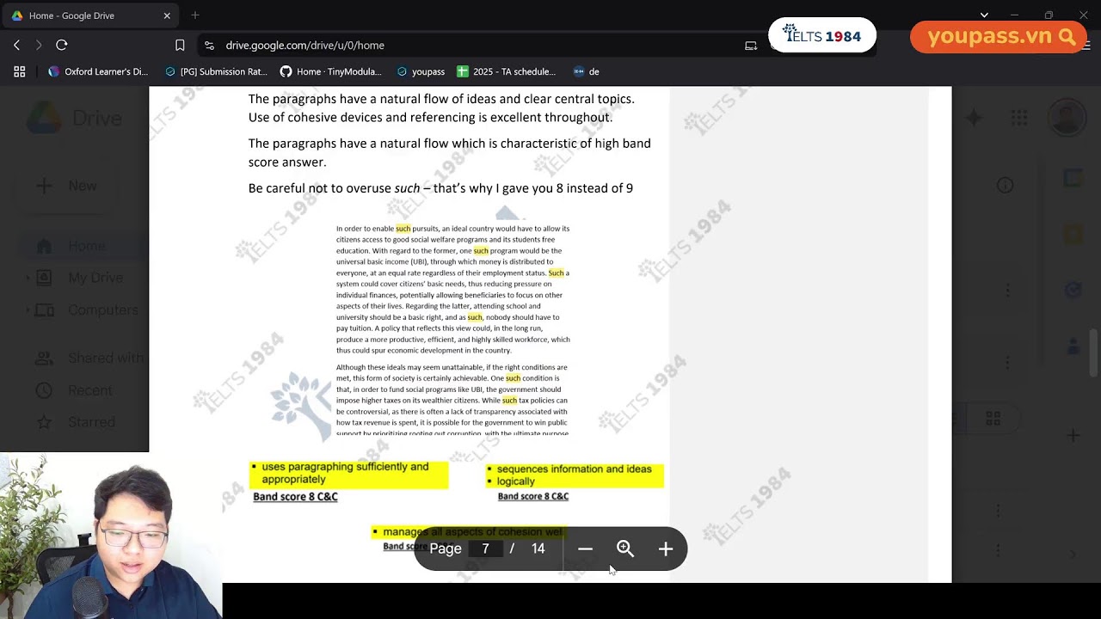Click the Drive logo in the header
1101x619 pixels.
click(73, 118)
